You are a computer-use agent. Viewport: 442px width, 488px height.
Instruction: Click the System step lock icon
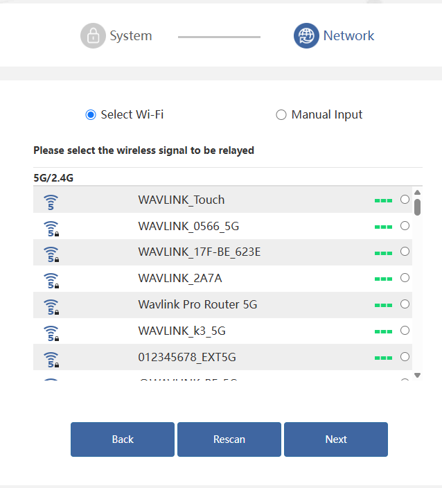[x=93, y=36]
